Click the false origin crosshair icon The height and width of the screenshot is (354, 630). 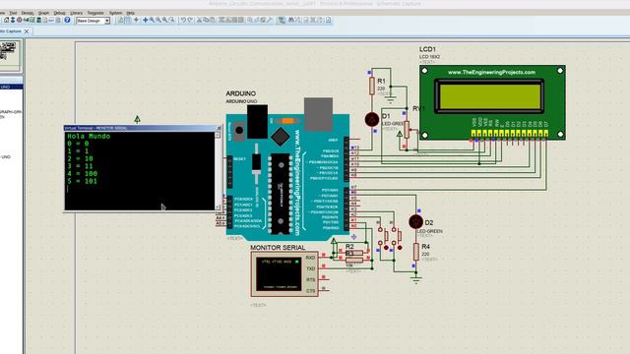pyautogui.click(x=136, y=20)
